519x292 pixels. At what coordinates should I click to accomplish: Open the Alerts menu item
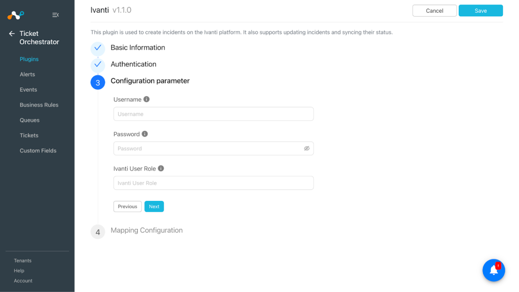pos(27,74)
